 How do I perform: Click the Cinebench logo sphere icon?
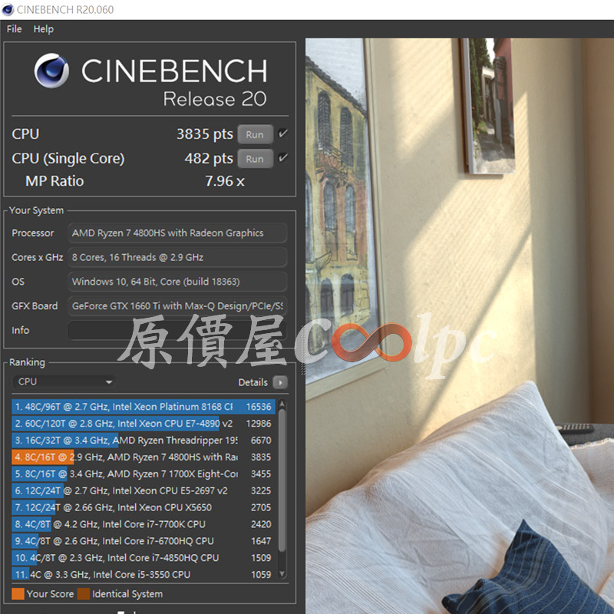tap(51, 71)
